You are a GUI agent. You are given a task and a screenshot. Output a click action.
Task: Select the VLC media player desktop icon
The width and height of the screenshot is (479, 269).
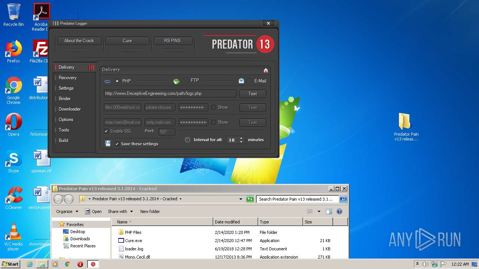pos(13,237)
